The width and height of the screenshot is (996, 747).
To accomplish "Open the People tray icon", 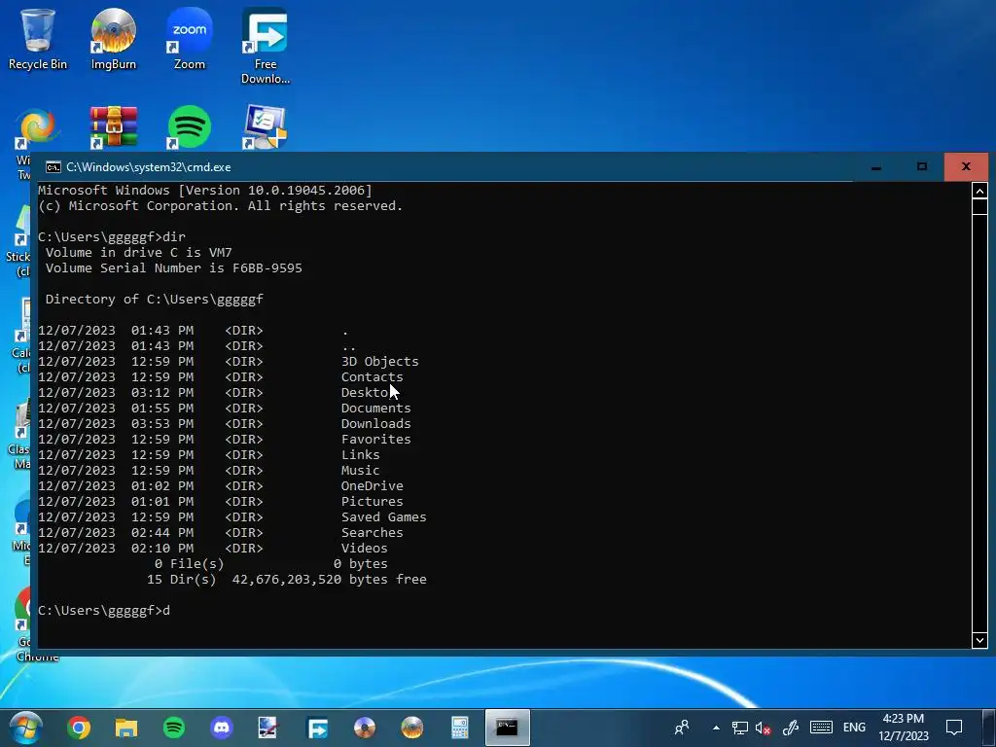I will pos(682,728).
